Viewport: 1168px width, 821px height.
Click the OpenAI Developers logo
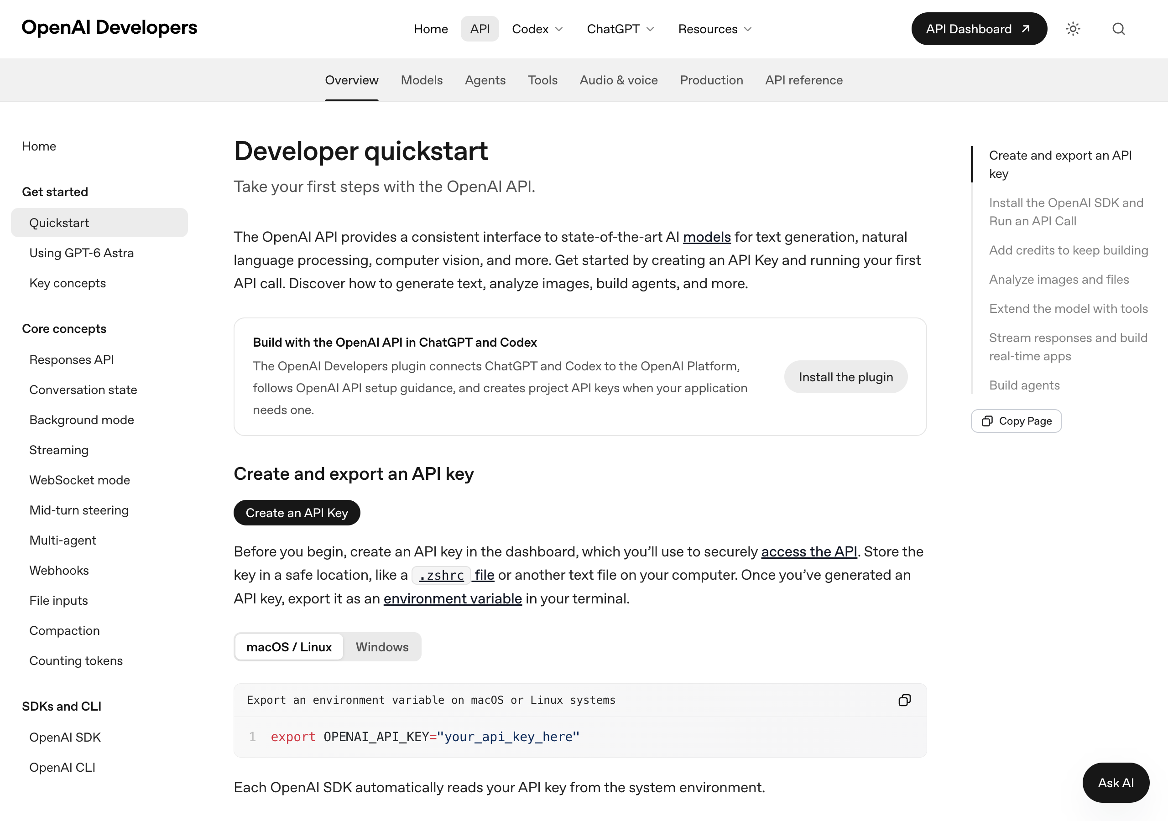click(109, 27)
